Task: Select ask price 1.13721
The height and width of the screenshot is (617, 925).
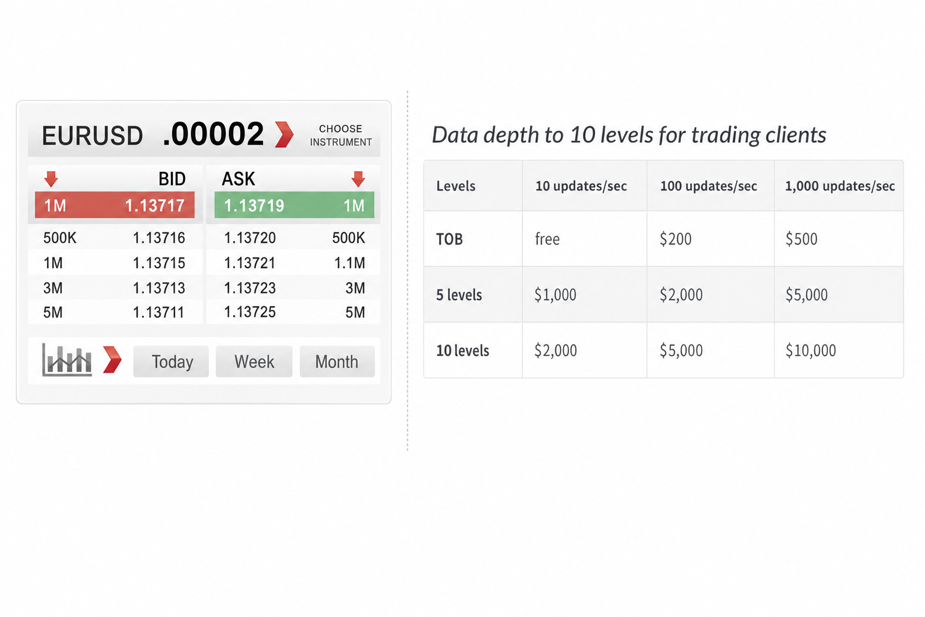Action: [x=250, y=263]
